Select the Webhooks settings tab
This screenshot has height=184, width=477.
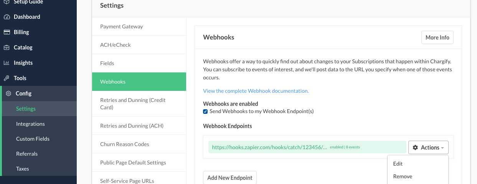[x=139, y=82]
